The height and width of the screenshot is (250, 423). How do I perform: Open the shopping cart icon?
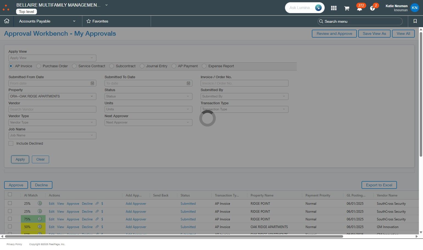click(x=347, y=8)
